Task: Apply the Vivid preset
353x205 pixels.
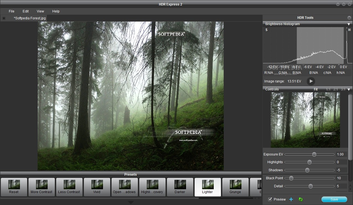Action: click(97, 187)
